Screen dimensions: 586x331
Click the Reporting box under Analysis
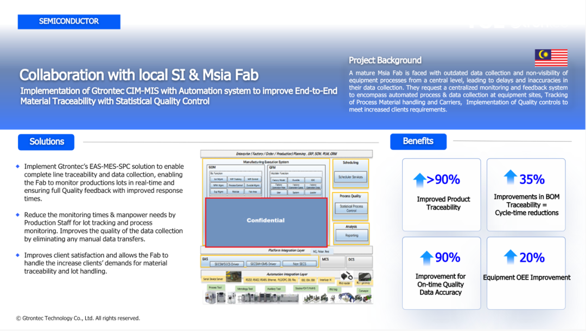[352, 236]
